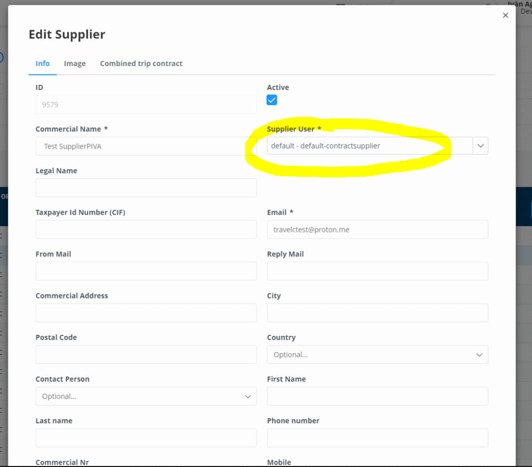Image resolution: width=532 pixels, height=467 pixels.
Task: Open the Combined trip contract tab
Action: coord(141,63)
